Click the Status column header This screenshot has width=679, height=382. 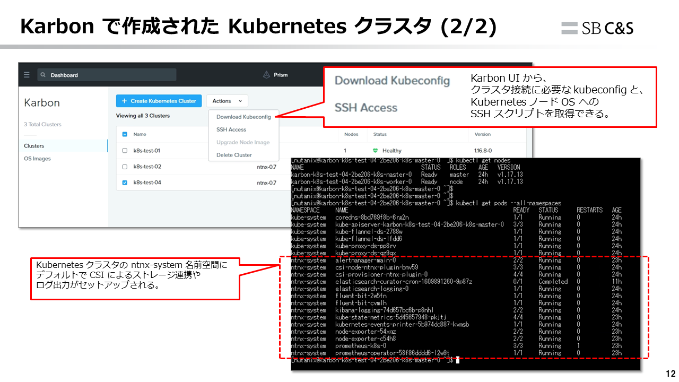[x=380, y=134]
